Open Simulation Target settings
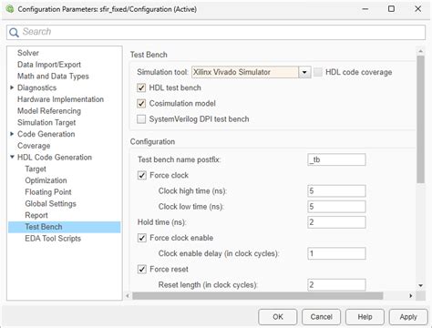Viewport: 432px width, 328px height. 46,122
